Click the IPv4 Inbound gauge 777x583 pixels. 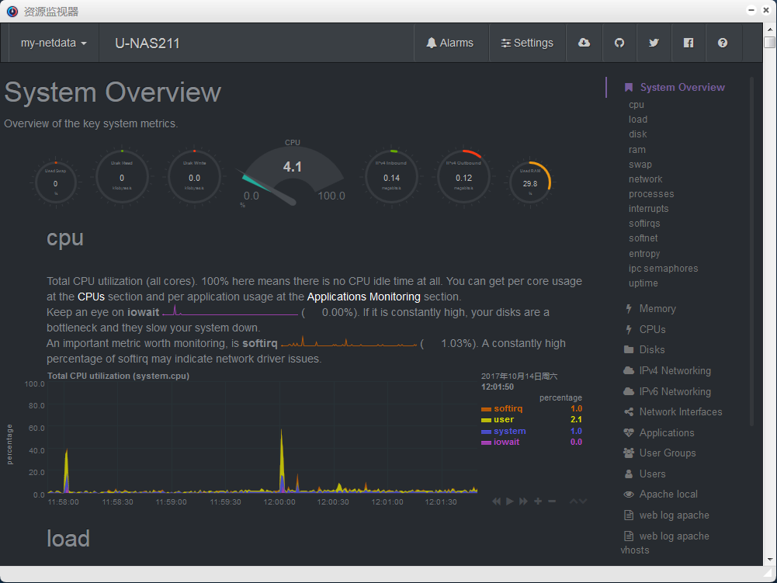click(391, 177)
